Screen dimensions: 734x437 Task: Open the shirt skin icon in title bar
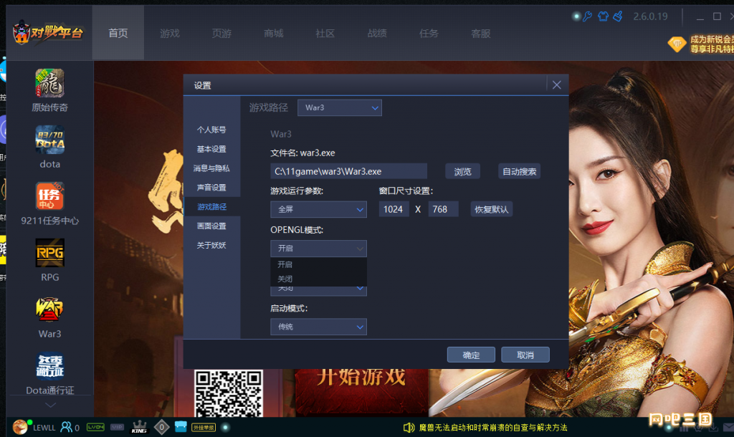click(603, 16)
